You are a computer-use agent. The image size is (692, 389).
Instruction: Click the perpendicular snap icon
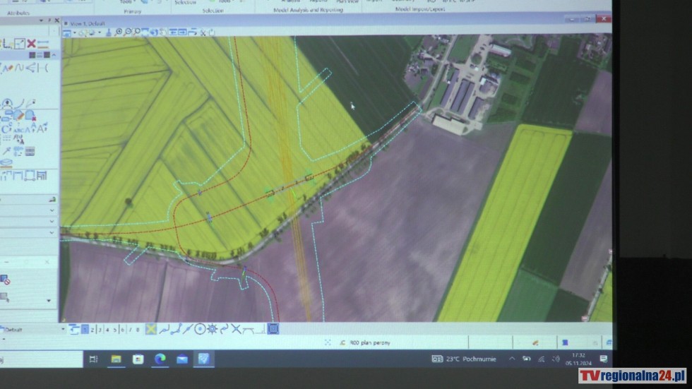(x=261, y=330)
